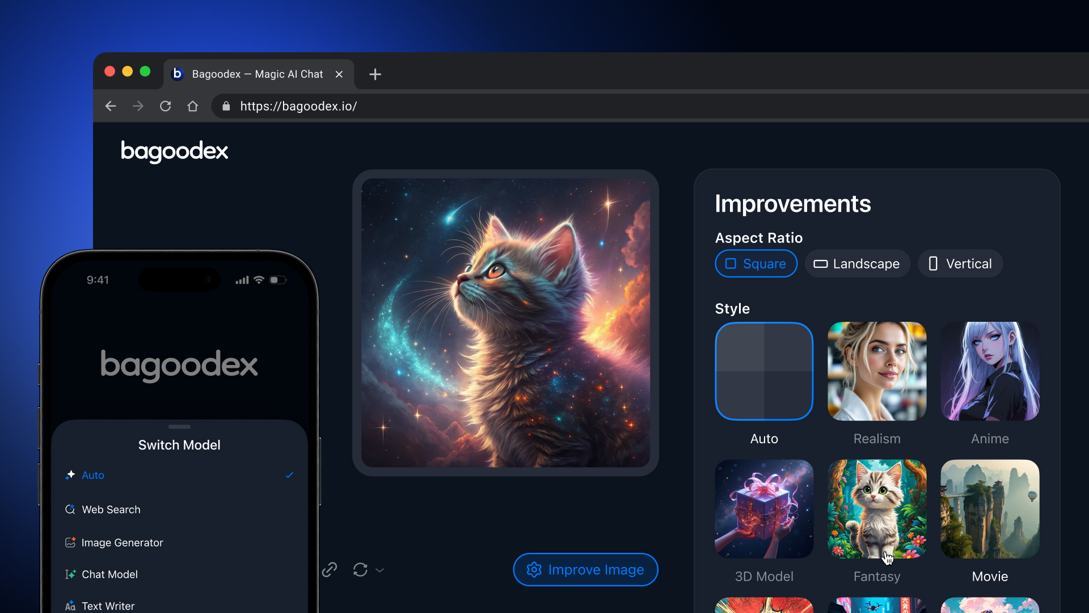Click the link chain icon below the image
This screenshot has width=1089, height=613.
click(330, 569)
